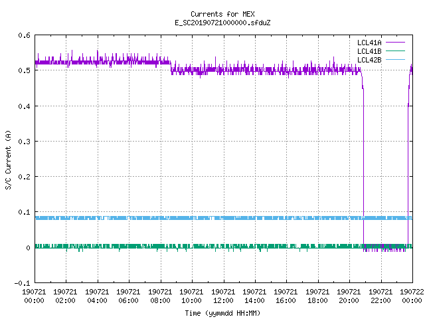The width and height of the screenshot is (425, 319).
Task: Click the 'Time (yymmdd HH:MM)' axis label
Action: (222, 313)
